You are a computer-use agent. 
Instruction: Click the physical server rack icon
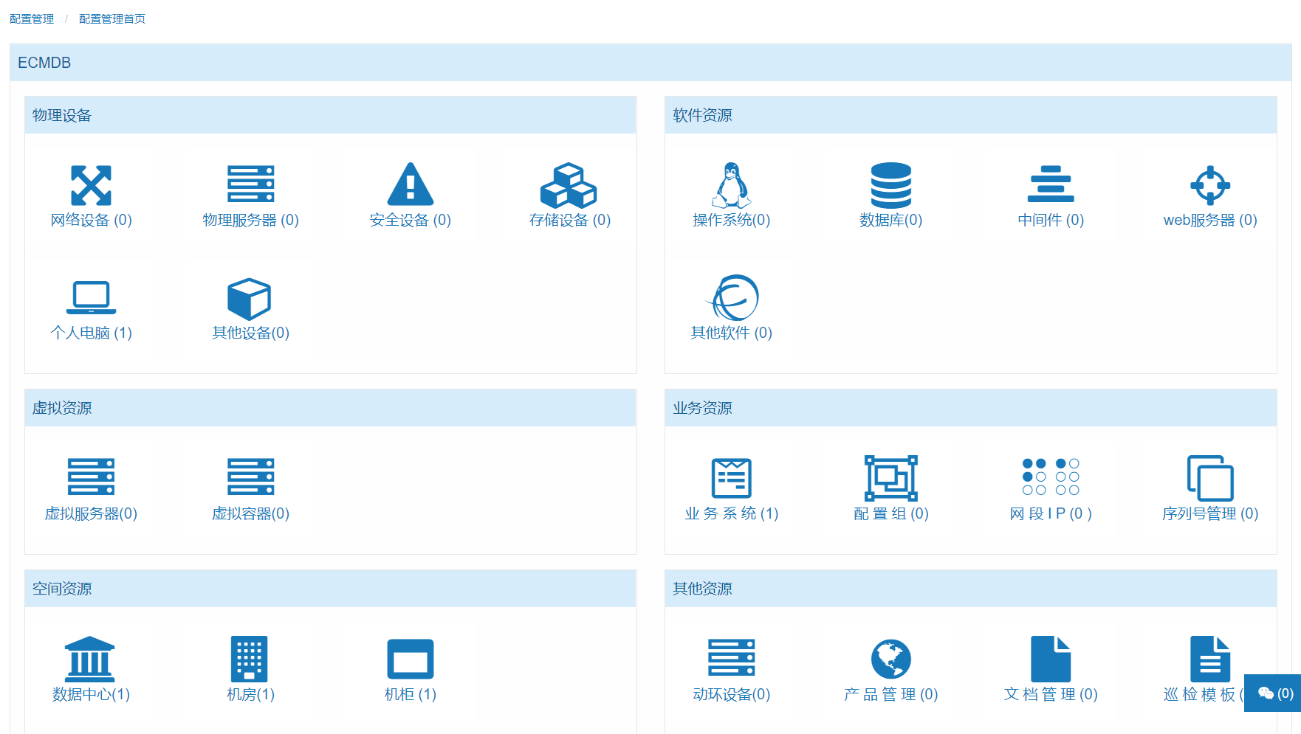click(250, 184)
